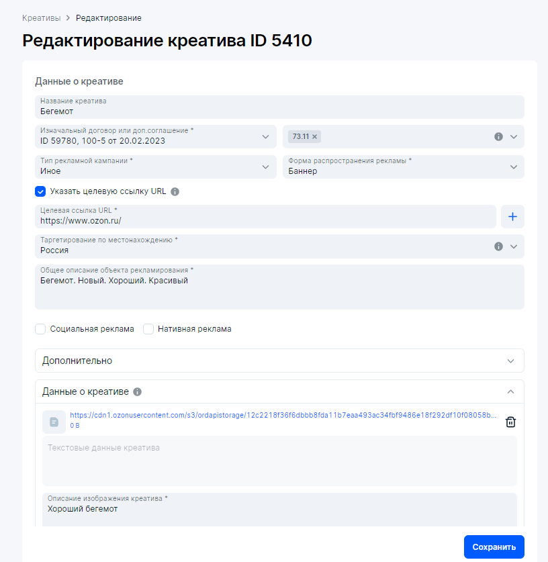Go to Креативы breadcrumb
This screenshot has height=562, width=548.
pos(41,17)
